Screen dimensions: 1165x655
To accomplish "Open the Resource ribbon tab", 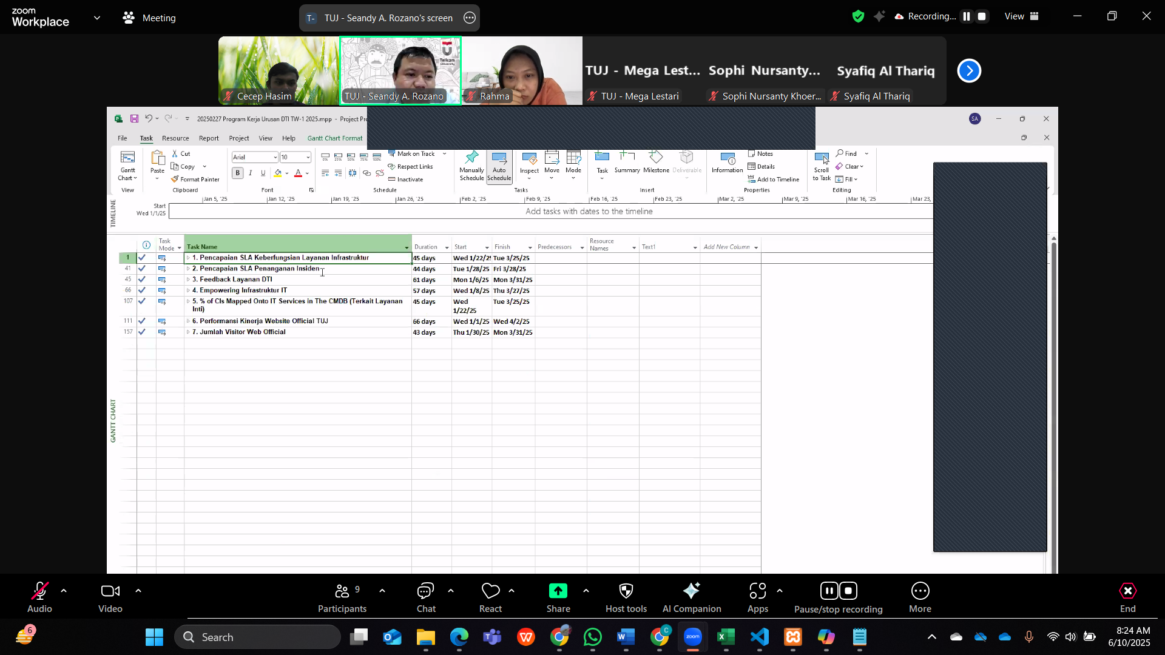I will tap(175, 138).
